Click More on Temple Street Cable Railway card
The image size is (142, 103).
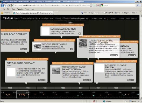point(87,80)
